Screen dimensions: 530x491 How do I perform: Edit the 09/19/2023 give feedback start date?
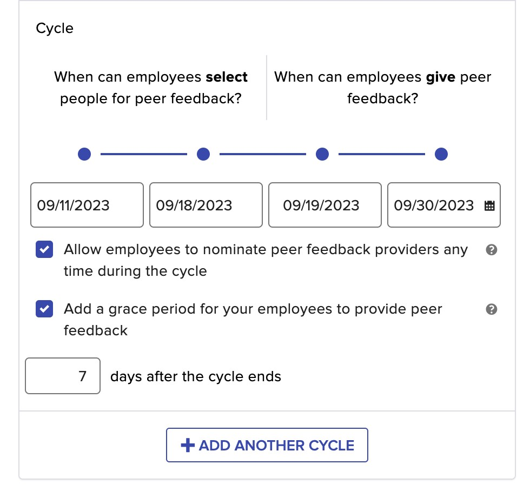tap(325, 205)
